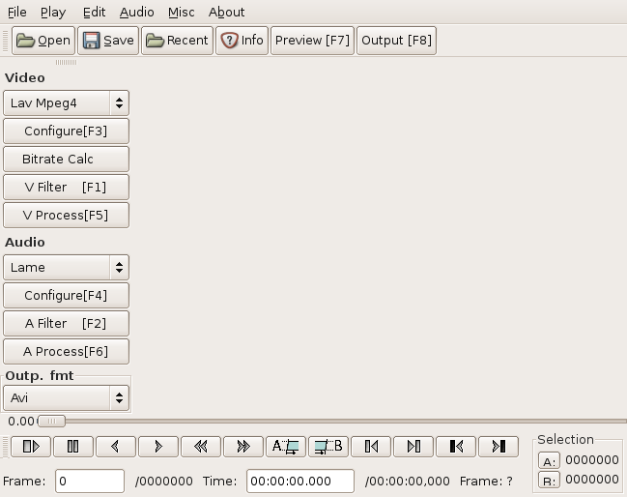Screen dimensions: 627x497
Task: Click in the Frame number input field
Action: pos(90,481)
